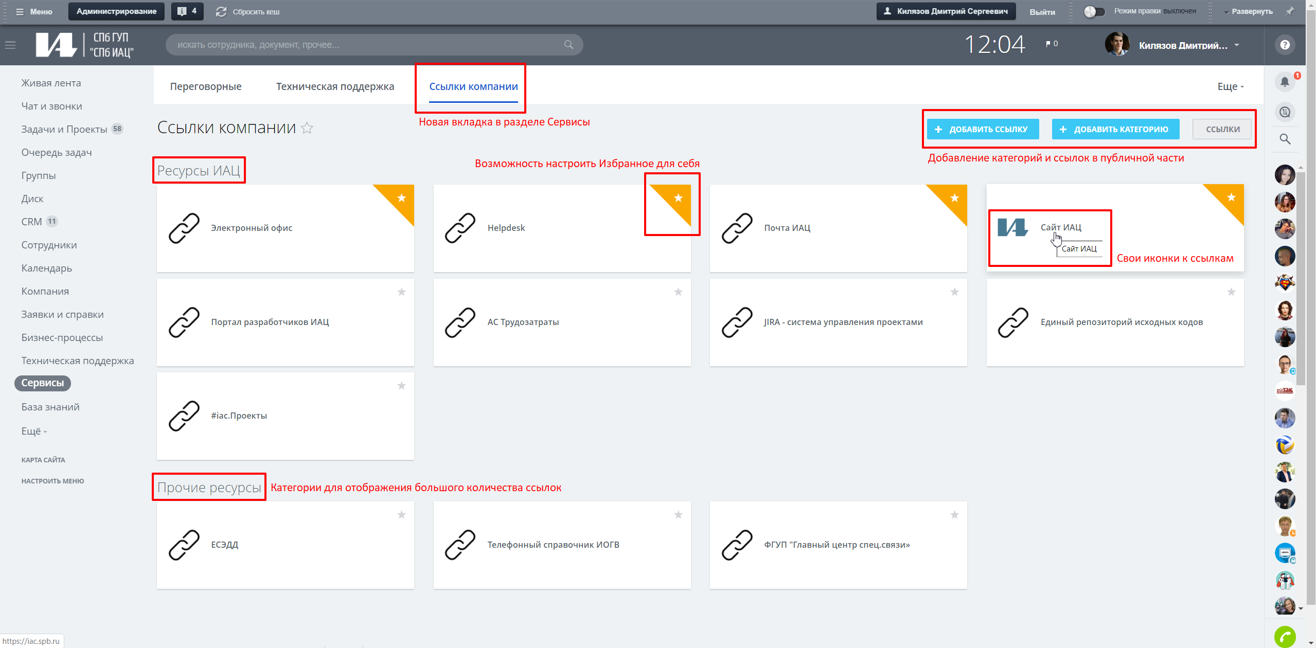This screenshot has height=648, width=1316.
Task: Open the help question mark icon
Action: pyautogui.click(x=1285, y=45)
